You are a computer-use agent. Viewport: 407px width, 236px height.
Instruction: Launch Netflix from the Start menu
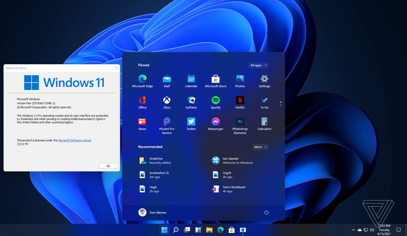pyautogui.click(x=240, y=100)
